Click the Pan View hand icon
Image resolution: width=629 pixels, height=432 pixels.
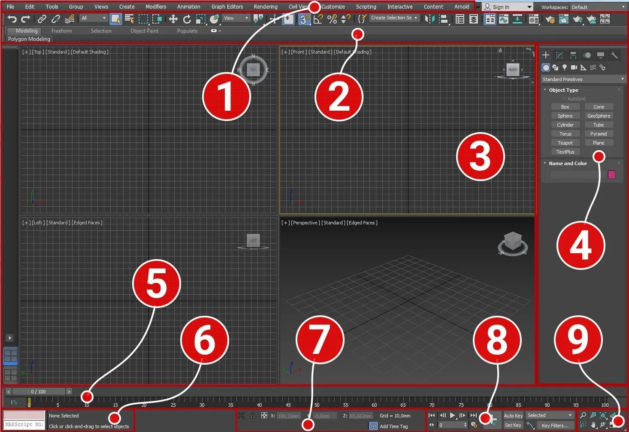tap(593, 425)
